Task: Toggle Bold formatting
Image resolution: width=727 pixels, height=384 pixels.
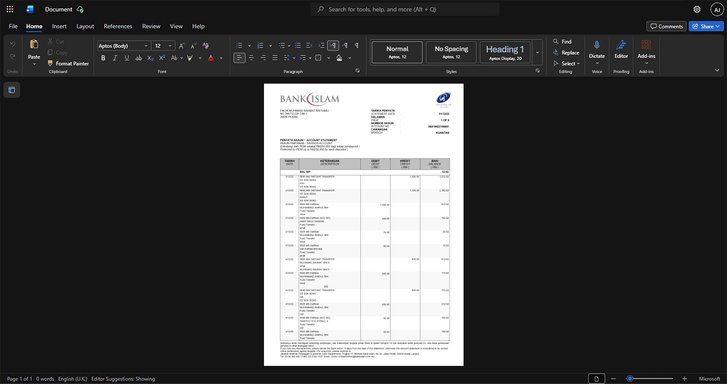Action: pos(103,58)
